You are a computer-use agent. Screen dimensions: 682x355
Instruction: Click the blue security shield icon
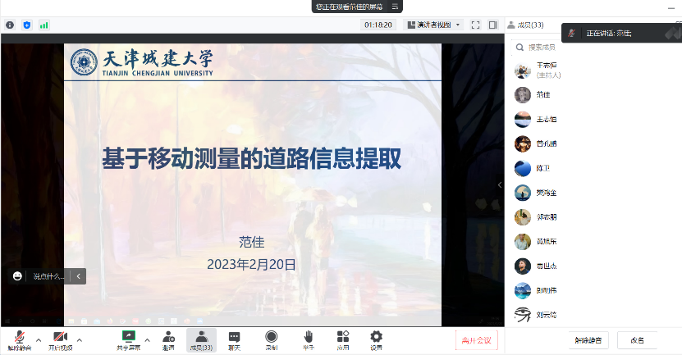(27, 25)
